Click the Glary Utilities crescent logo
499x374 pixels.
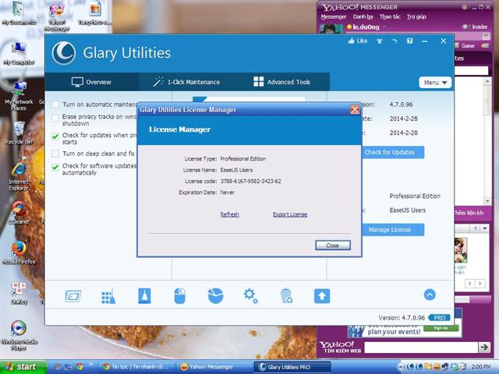click(64, 53)
